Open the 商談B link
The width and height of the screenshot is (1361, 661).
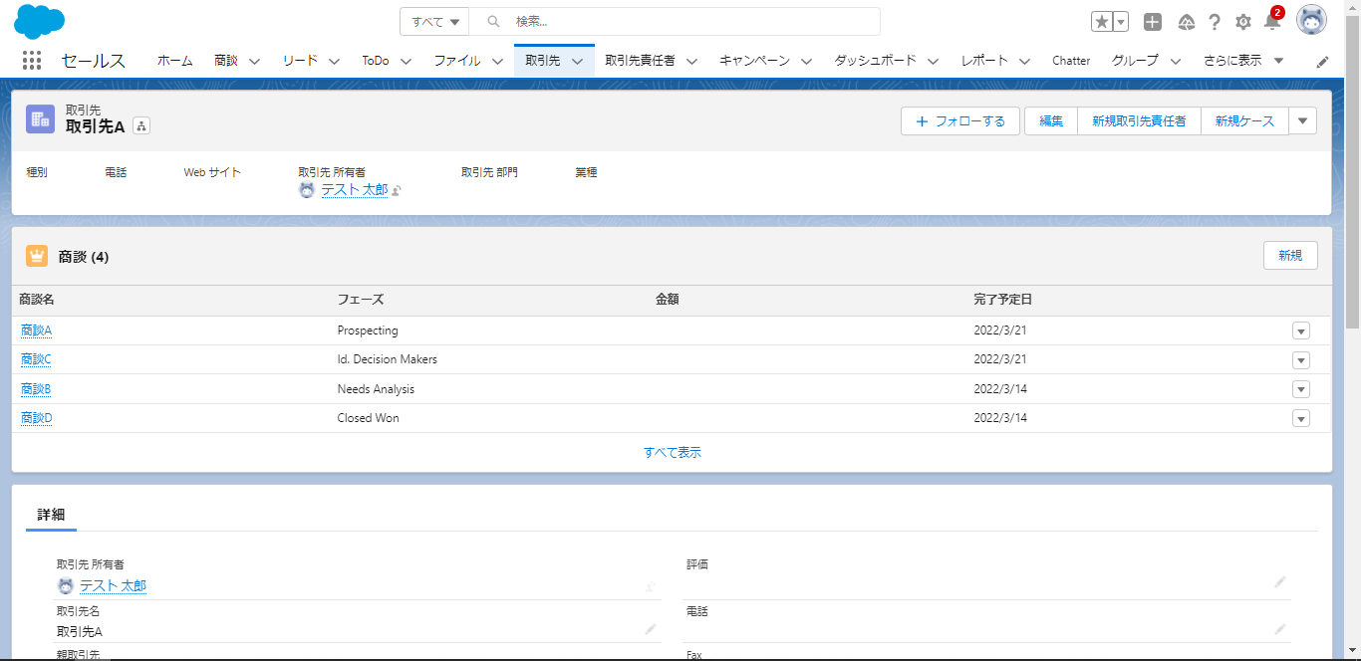(36, 389)
